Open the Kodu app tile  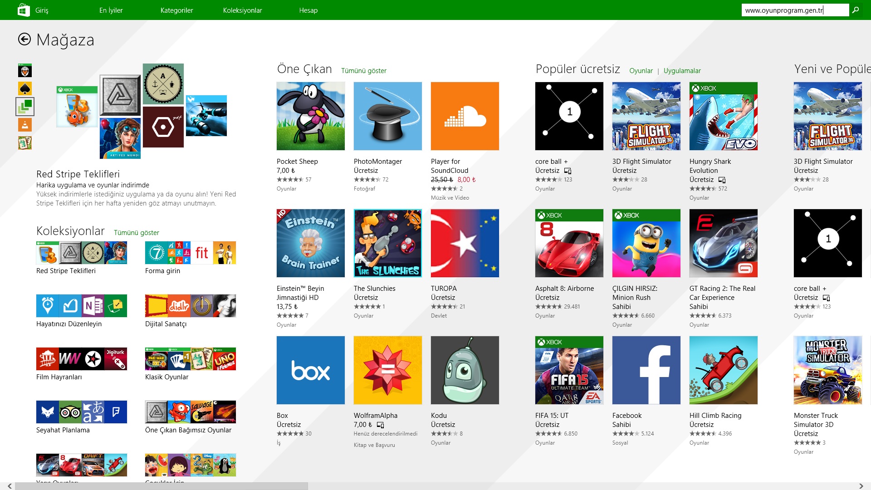465,370
